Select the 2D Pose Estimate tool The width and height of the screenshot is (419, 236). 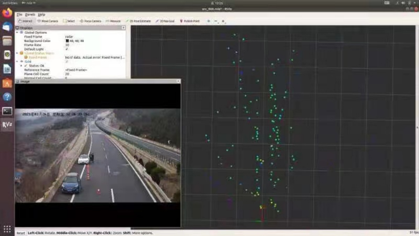[x=138, y=21]
